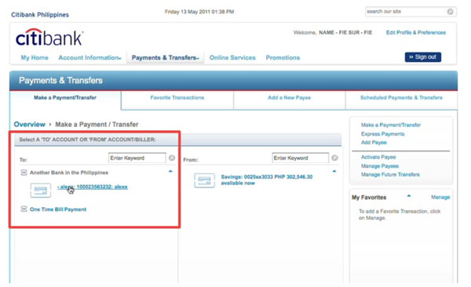Open the Promotions menu

[283, 58]
